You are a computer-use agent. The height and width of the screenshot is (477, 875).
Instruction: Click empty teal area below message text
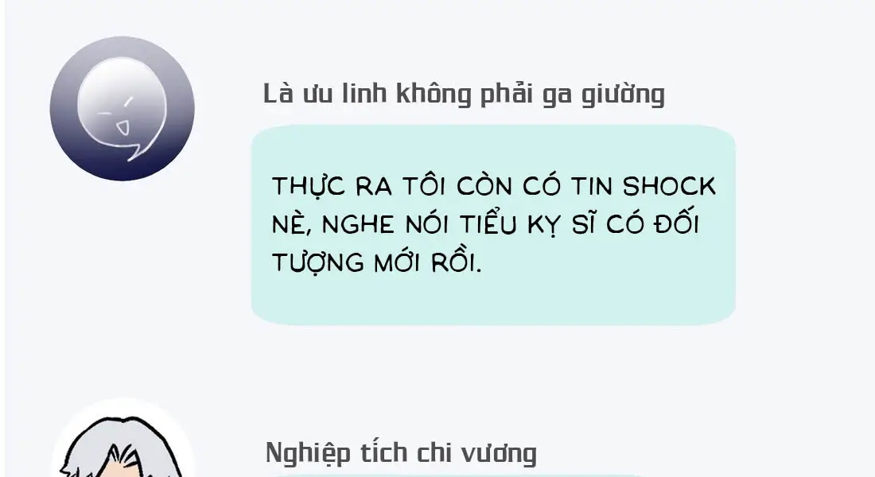tap(493, 301)
